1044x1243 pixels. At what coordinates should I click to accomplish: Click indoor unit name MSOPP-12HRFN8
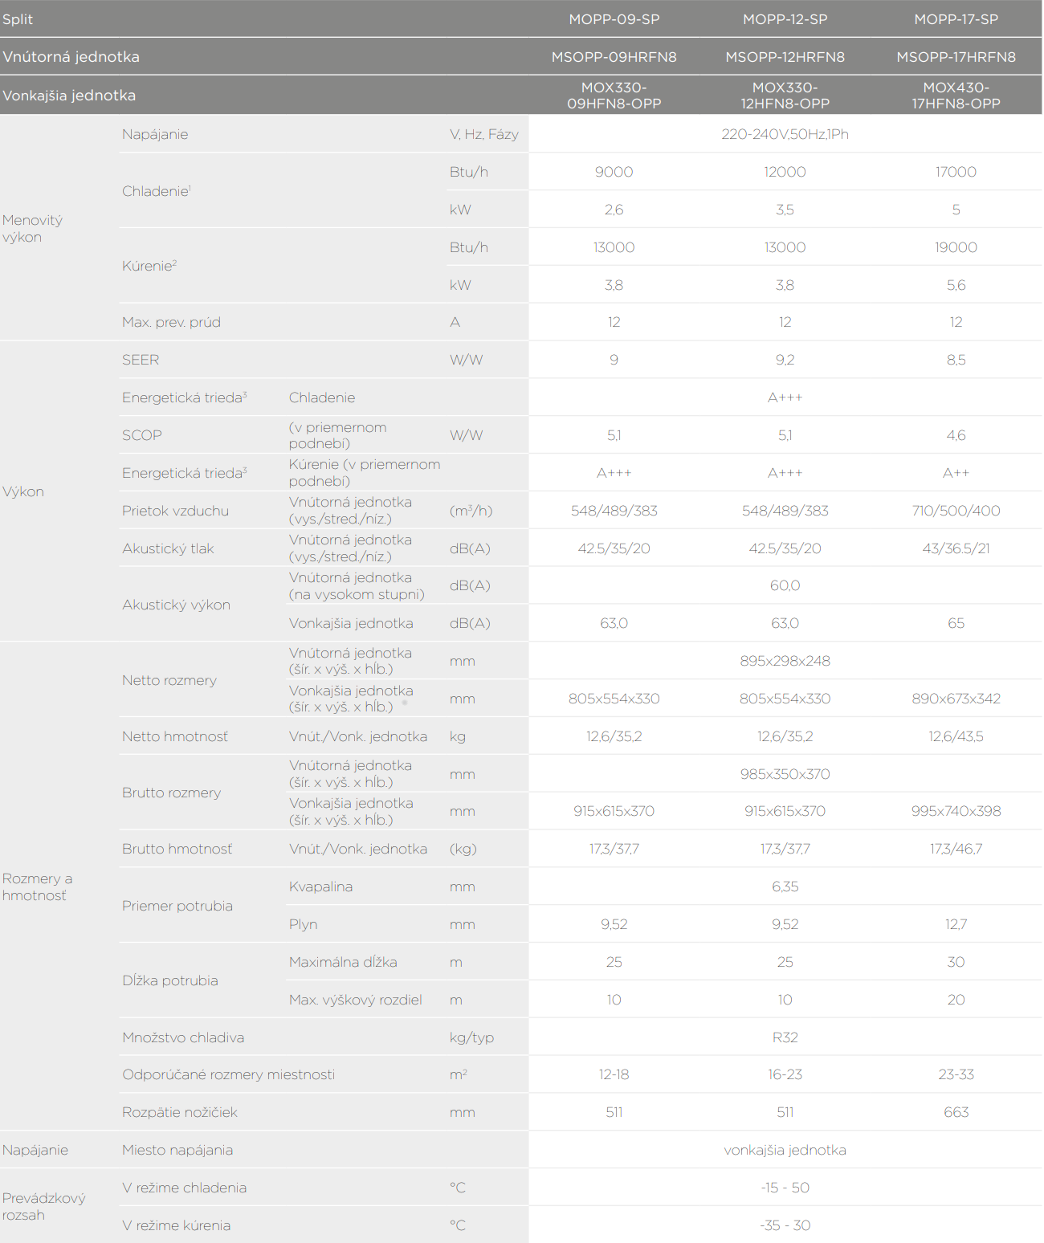[785, 57]
